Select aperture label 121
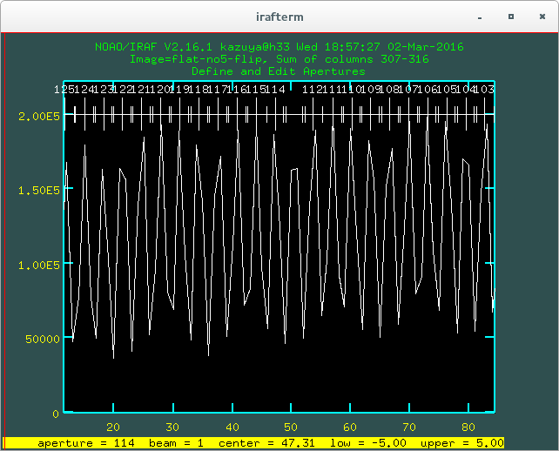 coord(141,89)
